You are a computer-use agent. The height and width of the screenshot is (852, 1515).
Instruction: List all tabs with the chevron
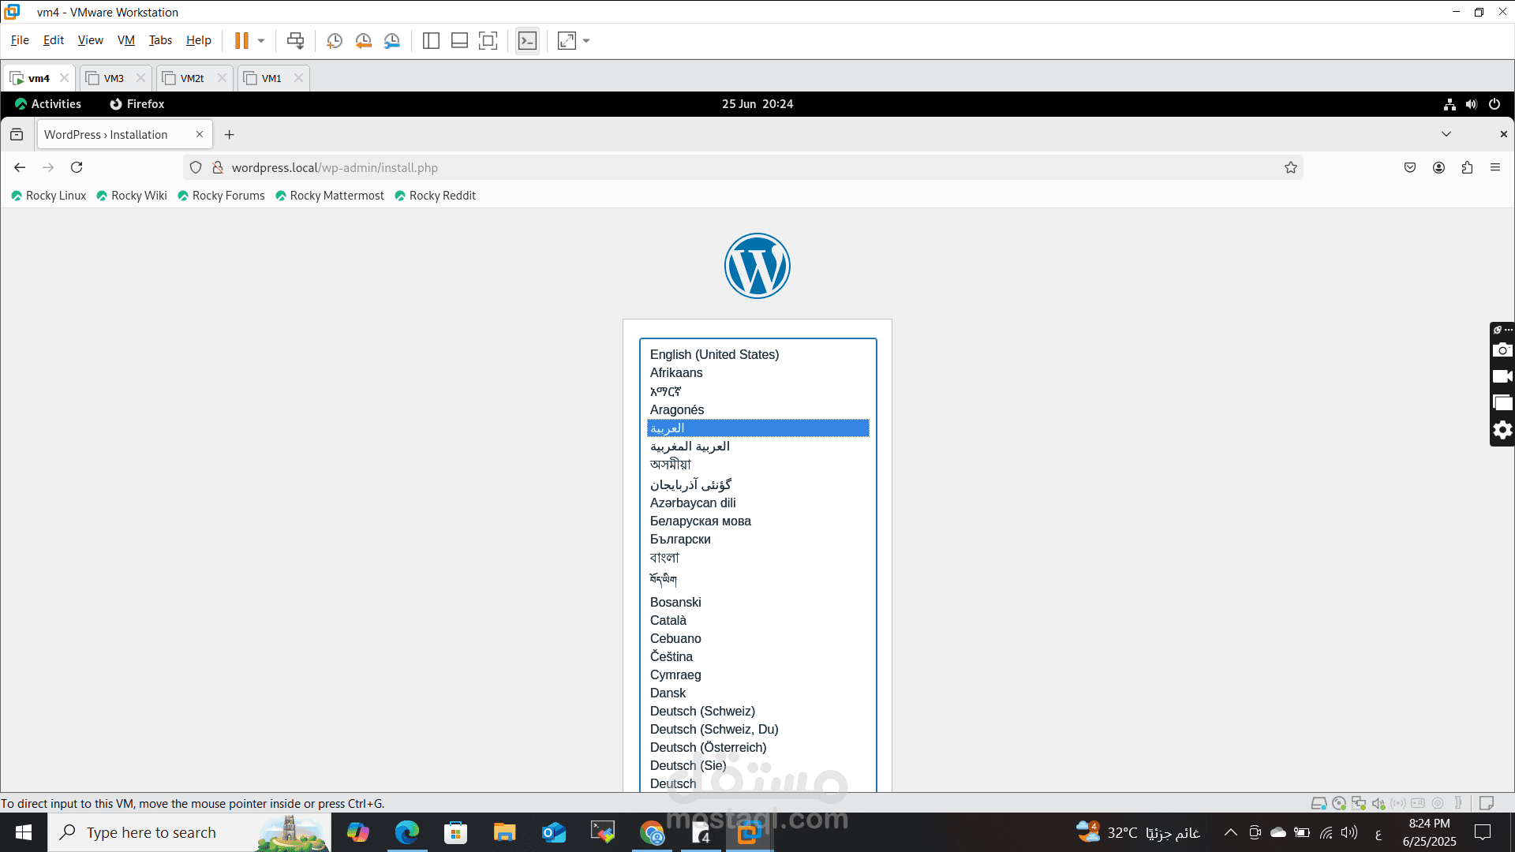1446,134
